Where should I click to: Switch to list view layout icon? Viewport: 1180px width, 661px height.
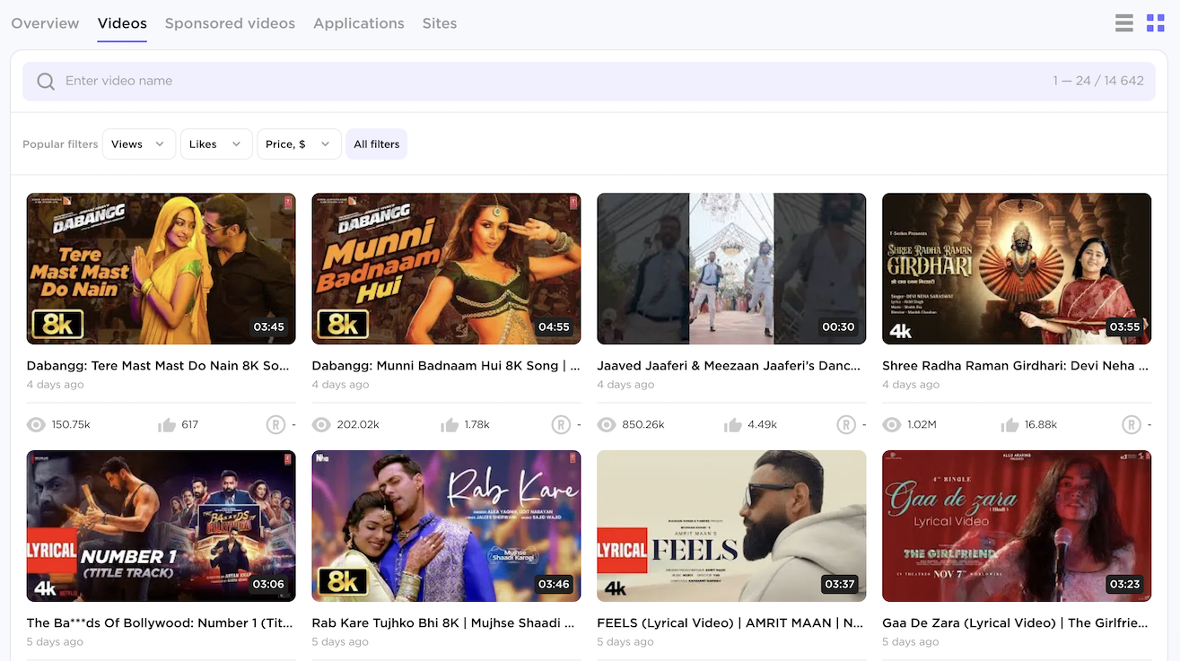1123,23
